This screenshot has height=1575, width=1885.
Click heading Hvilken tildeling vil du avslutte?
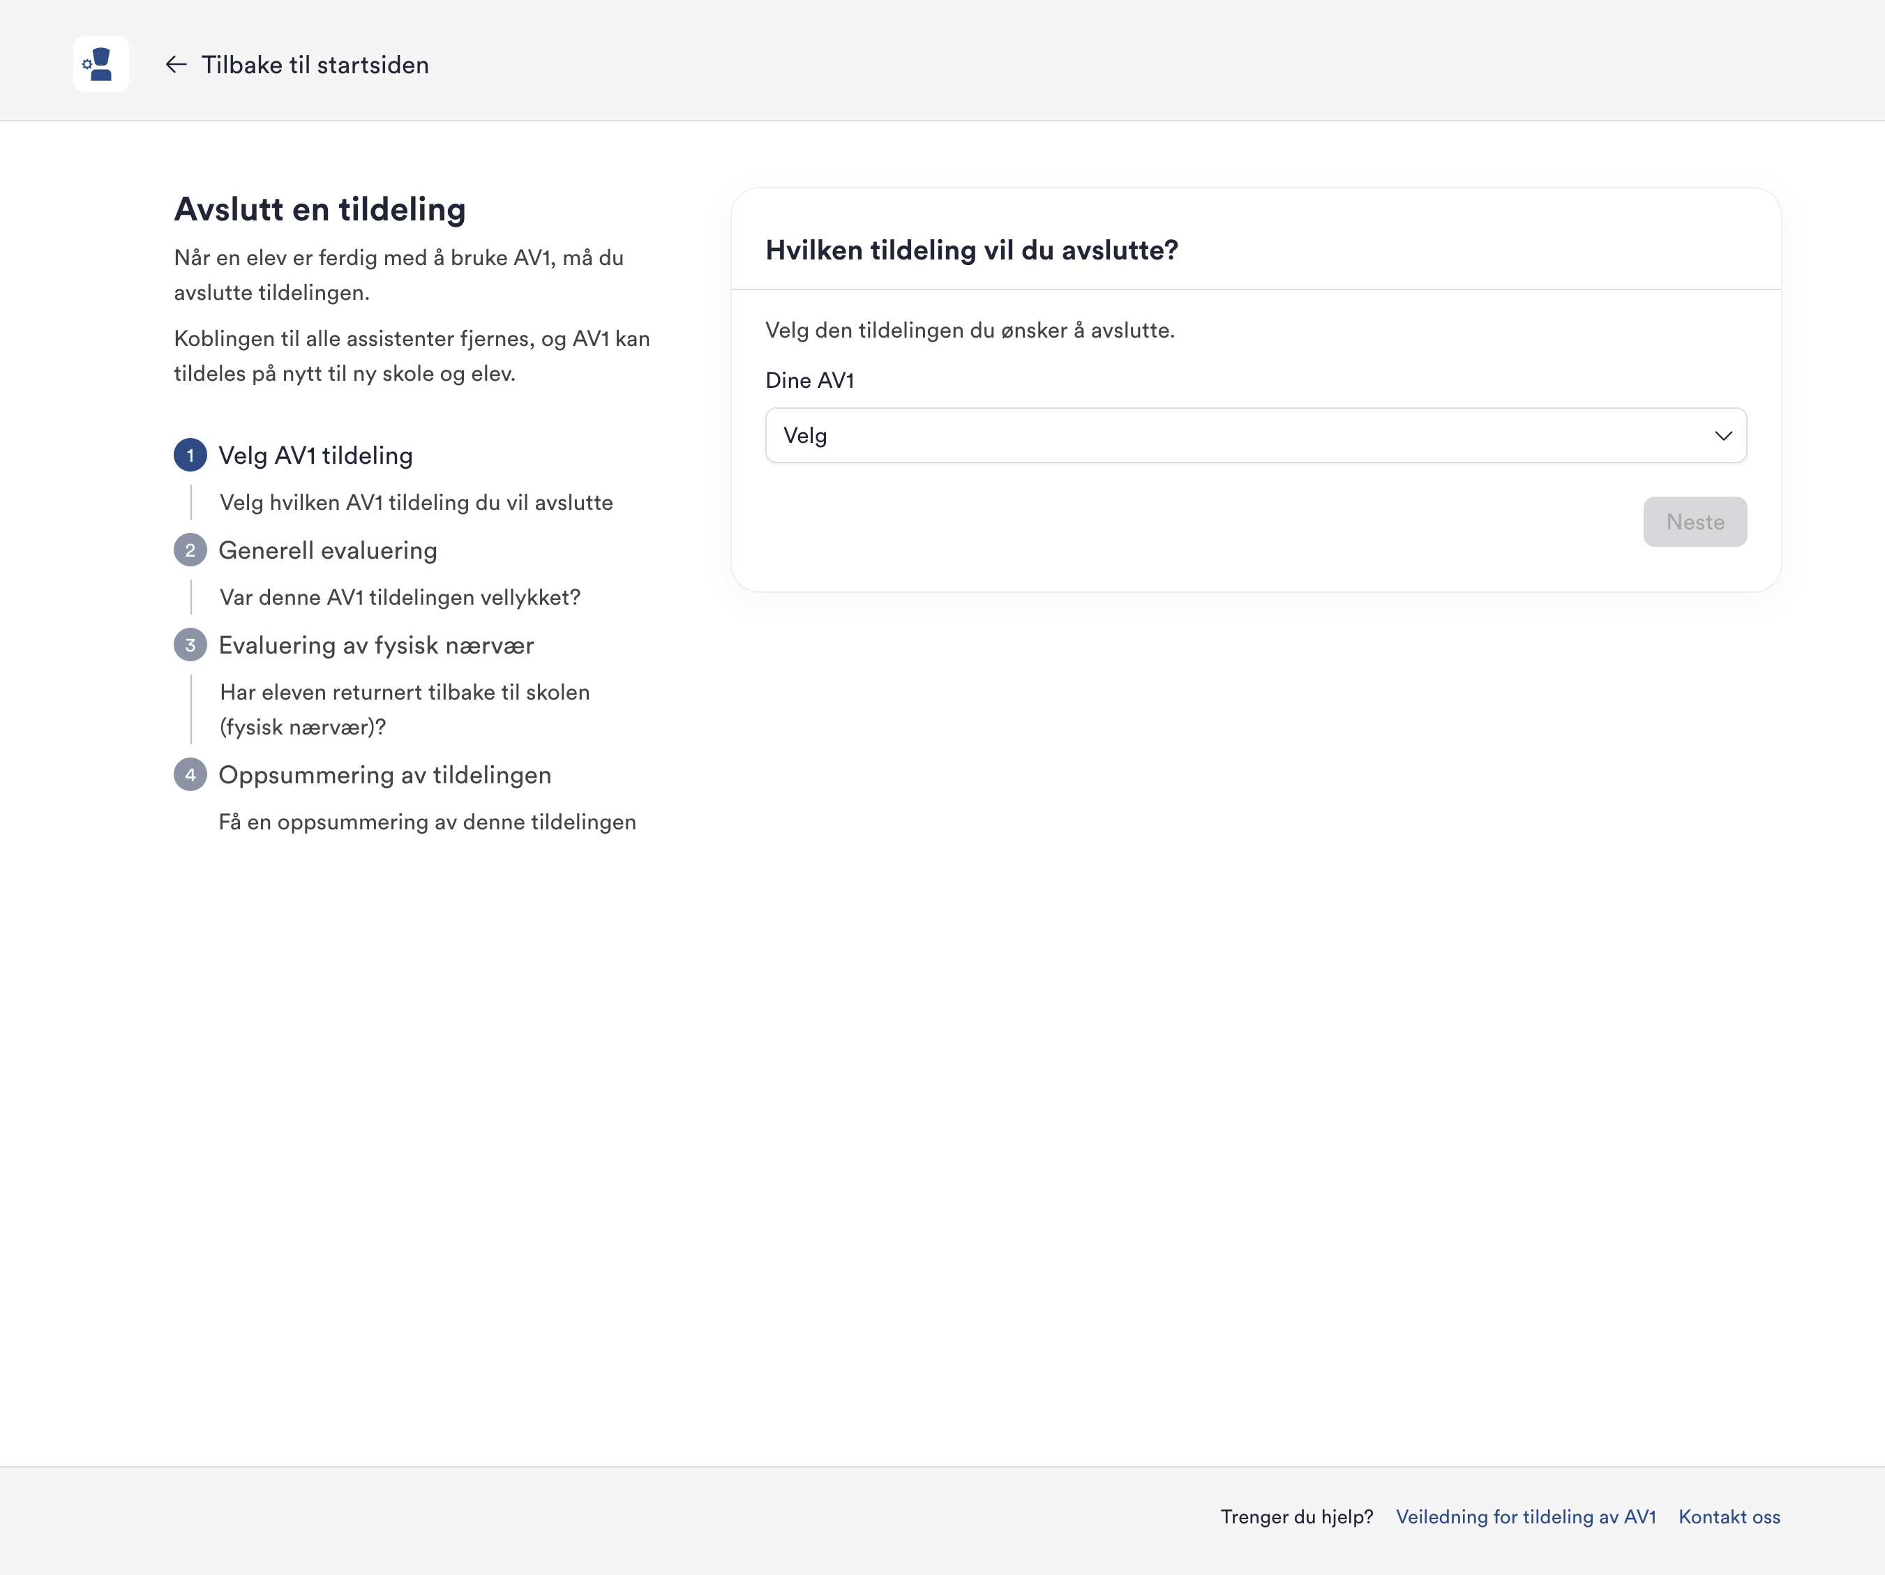point(971,250)
